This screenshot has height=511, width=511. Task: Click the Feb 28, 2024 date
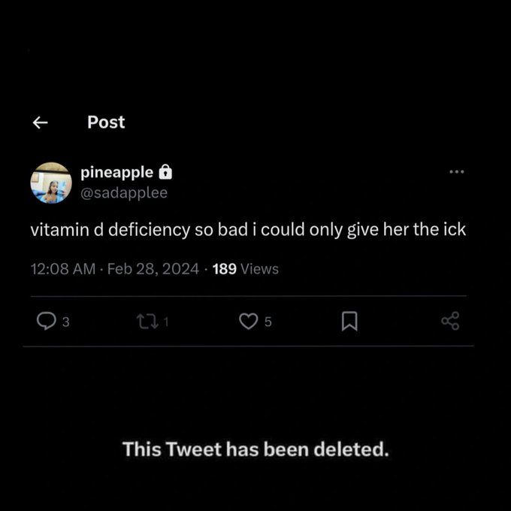point(153,269)
